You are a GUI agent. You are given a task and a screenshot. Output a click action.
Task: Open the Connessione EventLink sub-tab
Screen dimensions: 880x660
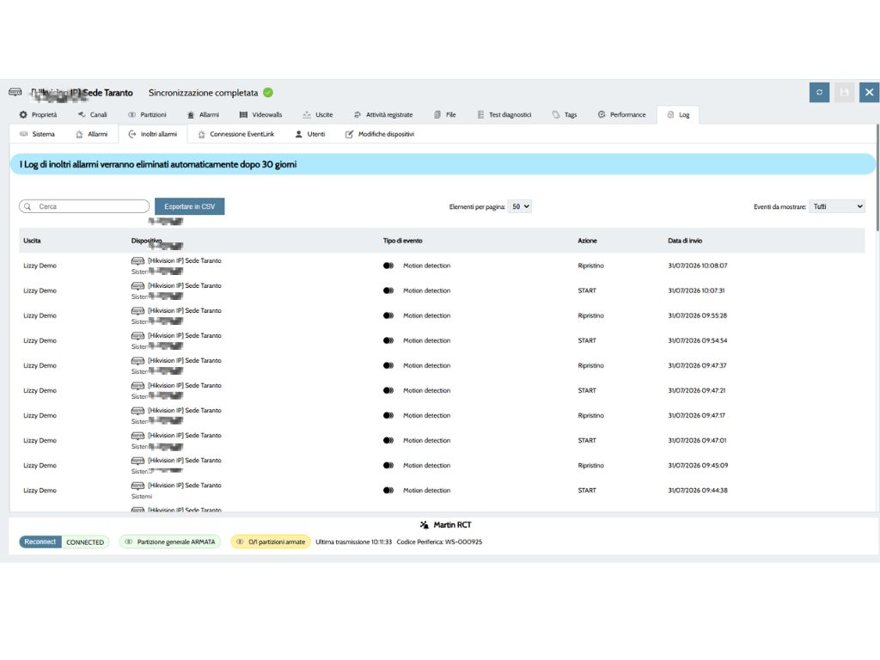click(236, 134)
